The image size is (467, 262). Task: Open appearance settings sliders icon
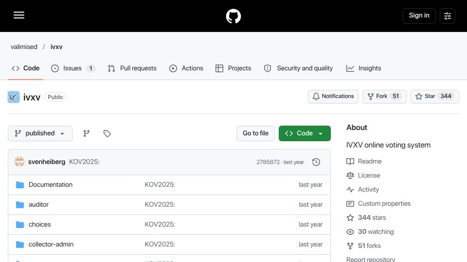pos(448,16)
